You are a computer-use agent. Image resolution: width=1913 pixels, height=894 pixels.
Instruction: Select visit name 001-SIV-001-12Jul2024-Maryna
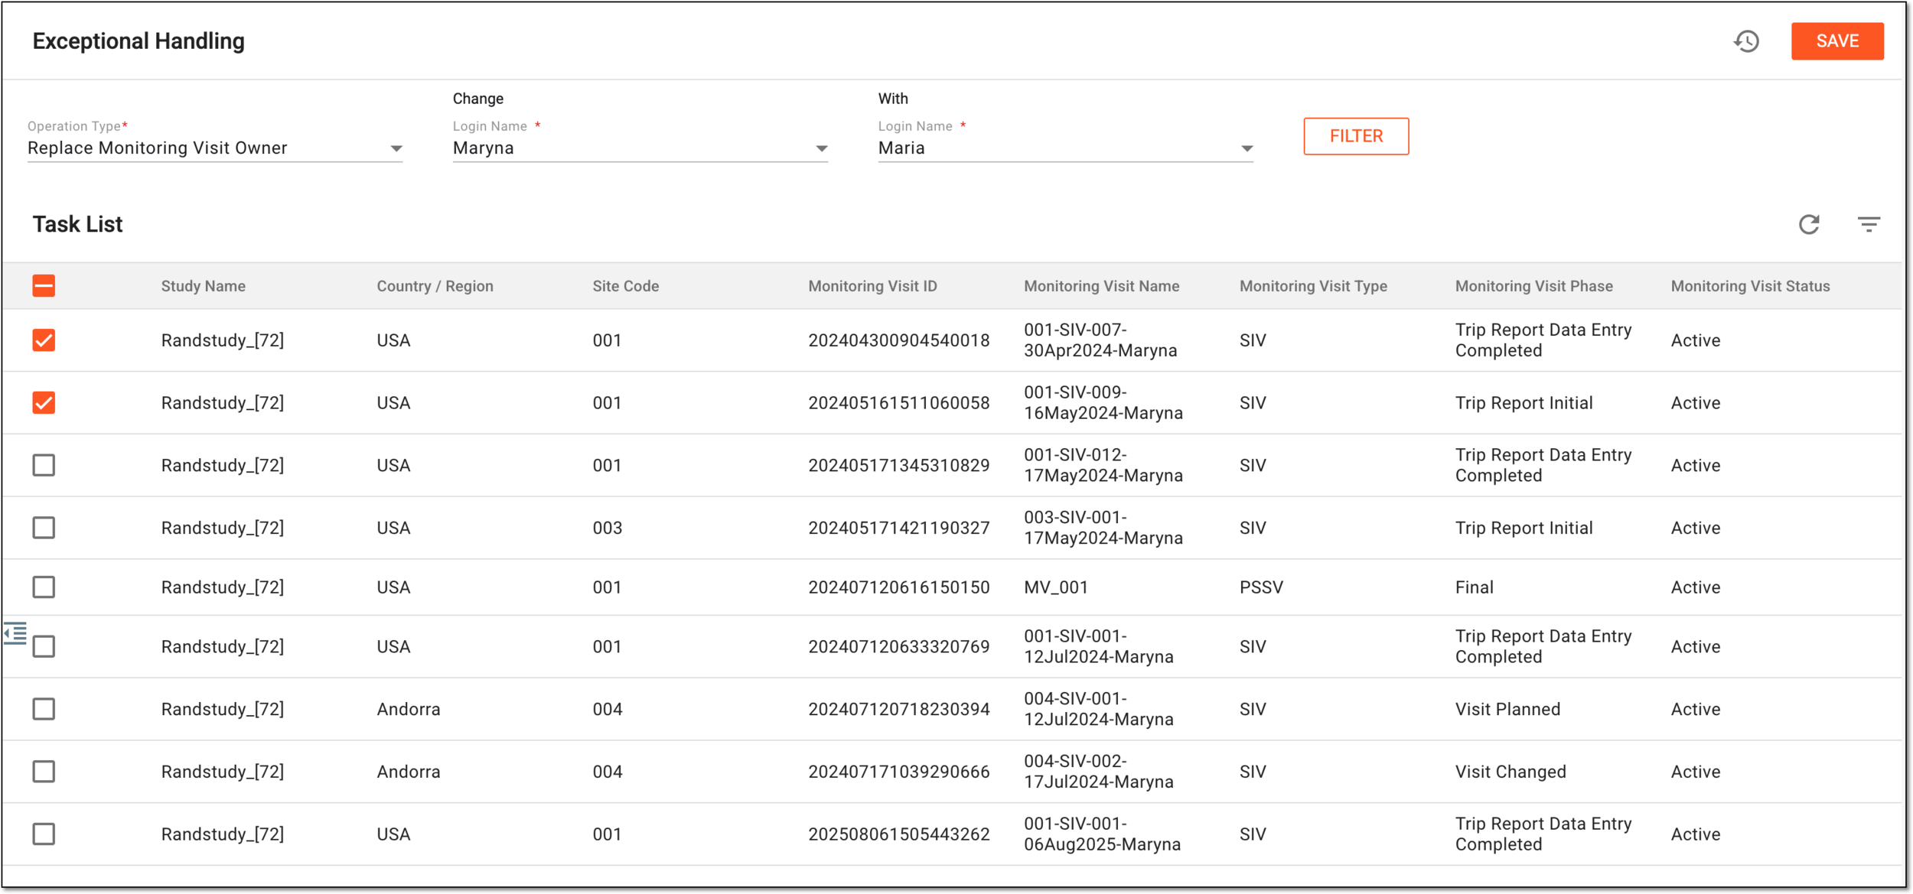tap(1098, 647)
